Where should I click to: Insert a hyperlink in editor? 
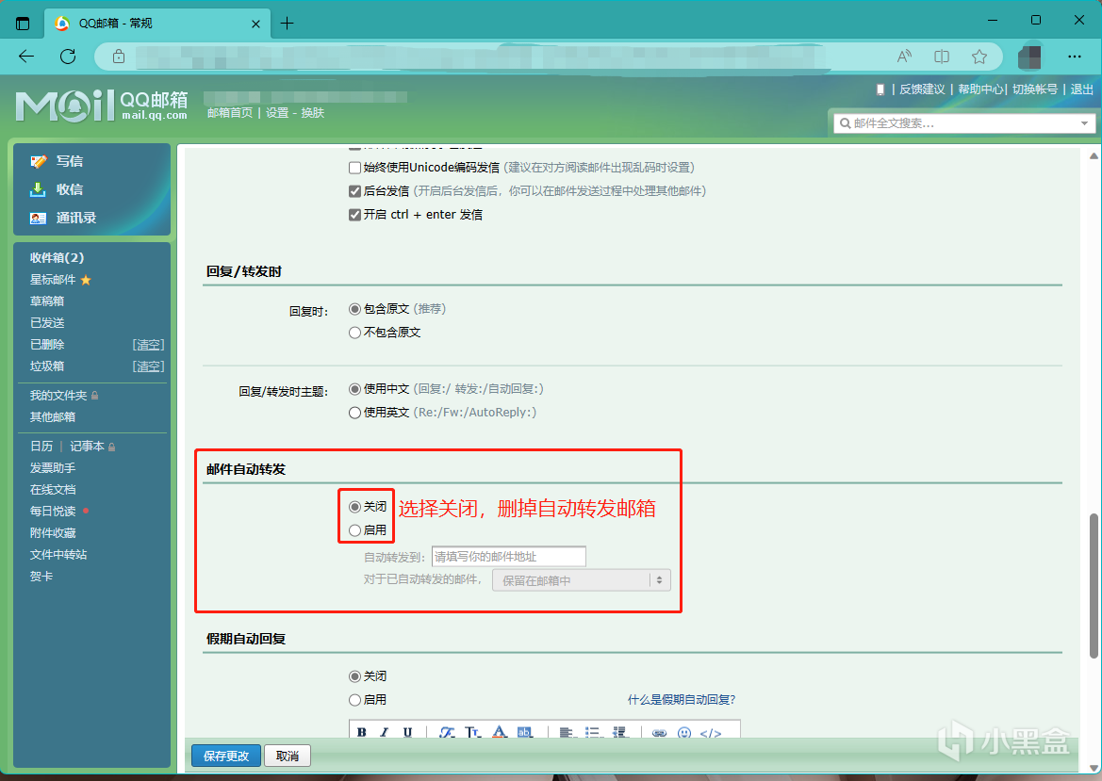tap(659, 733)
